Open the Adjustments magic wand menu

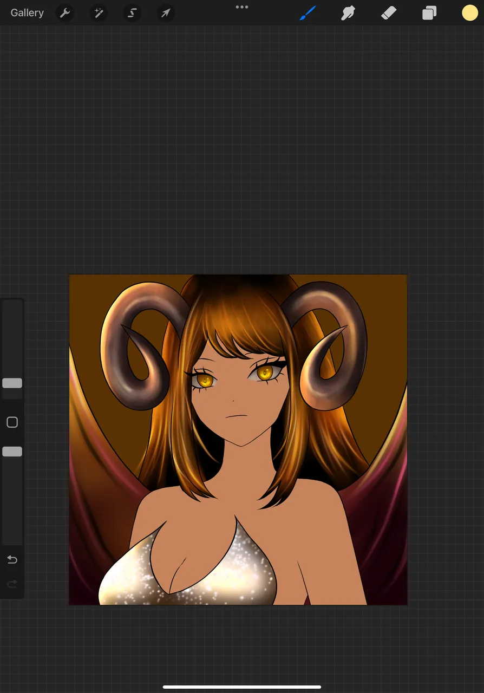pos(99,13)
